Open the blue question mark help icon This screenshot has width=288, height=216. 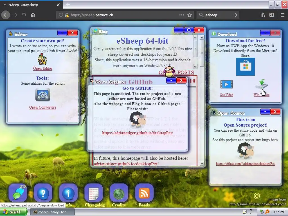(x=43, y=193)
